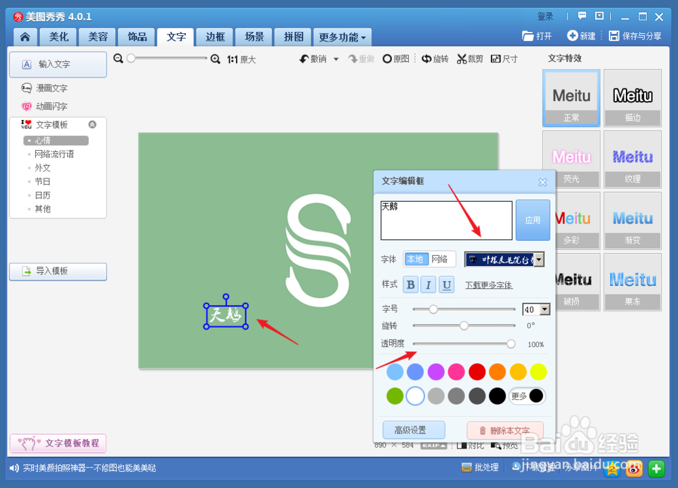Pick the red color swatch

point(477,372)
